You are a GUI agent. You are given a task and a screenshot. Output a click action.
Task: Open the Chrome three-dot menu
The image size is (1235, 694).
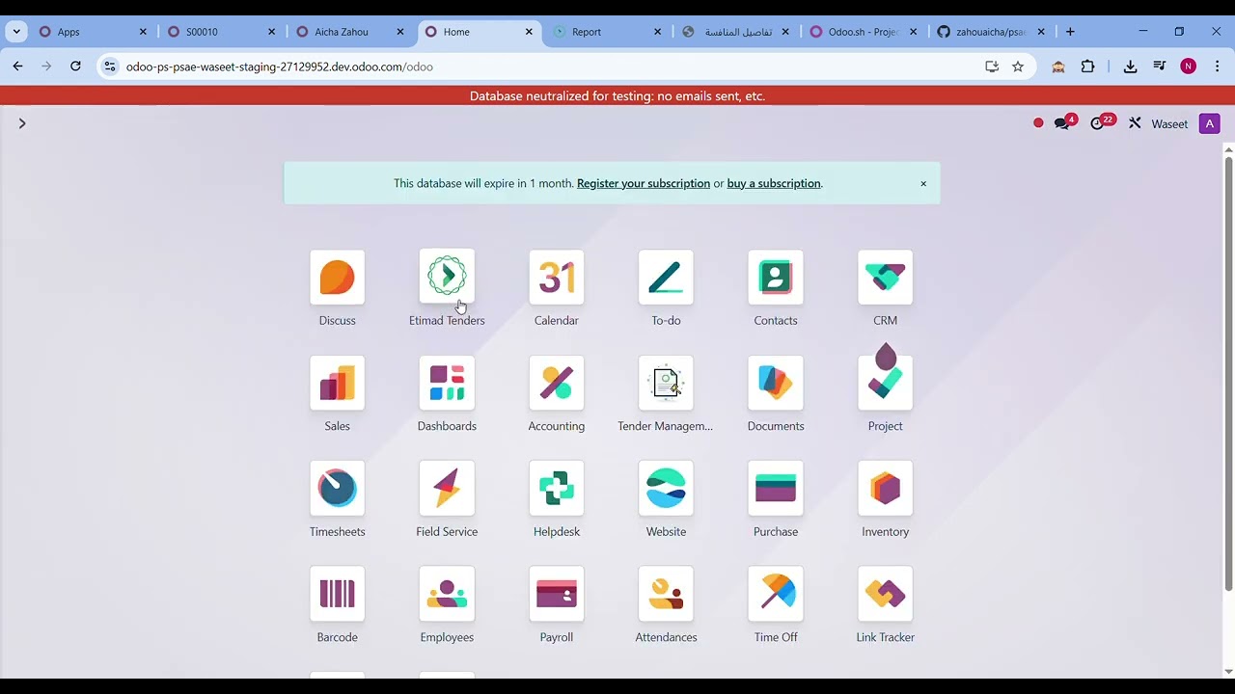click(x=1217, y=67)
